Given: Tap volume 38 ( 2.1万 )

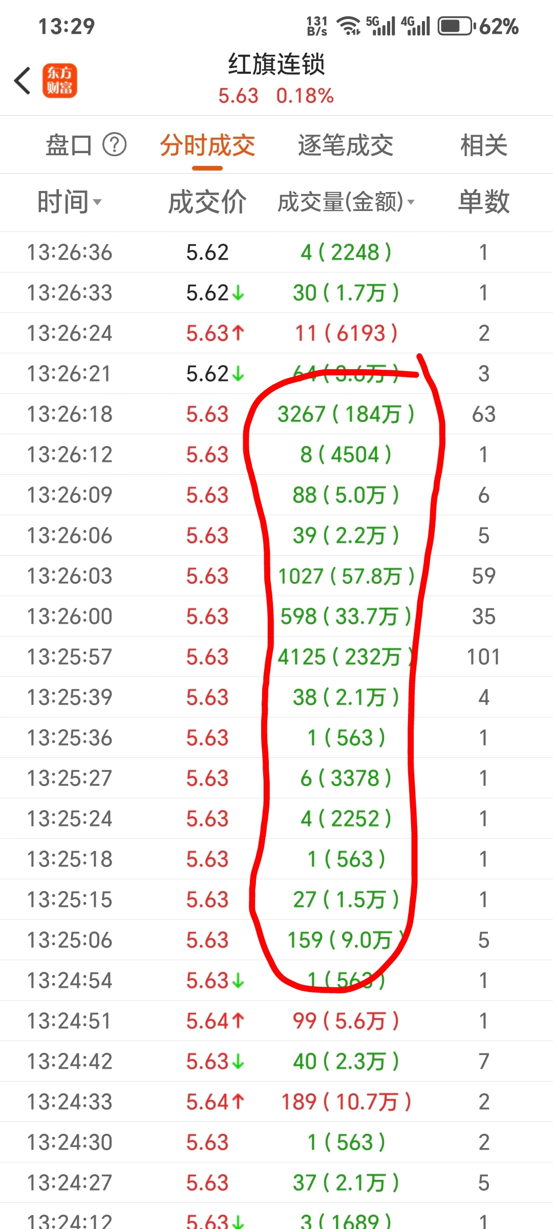Looking at the screenshot, I should pyautogui.click(x=346, y=697).
